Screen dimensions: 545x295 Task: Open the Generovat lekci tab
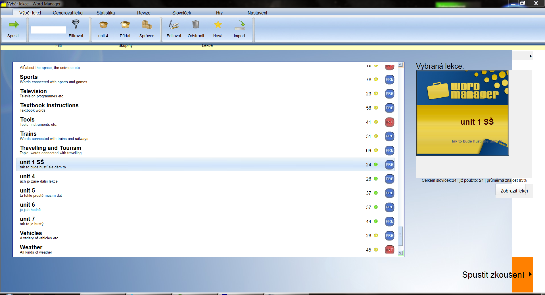(68, 13)
